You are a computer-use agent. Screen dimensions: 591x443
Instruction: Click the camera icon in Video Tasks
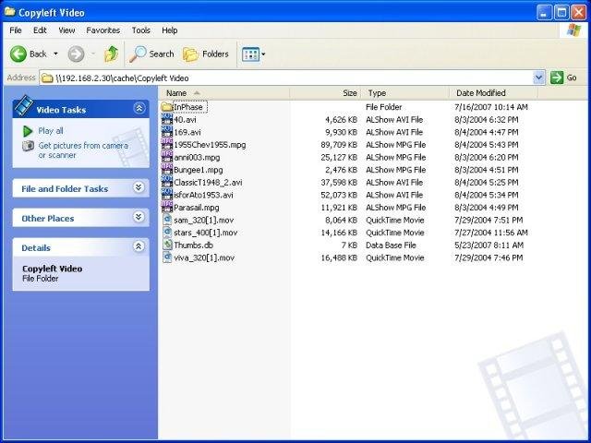[x=28, y=146]
